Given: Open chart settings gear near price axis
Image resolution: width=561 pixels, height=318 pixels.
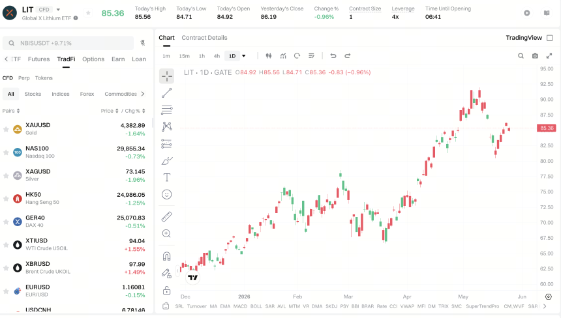Looking at the screenshot, I should tap(549, 297).
